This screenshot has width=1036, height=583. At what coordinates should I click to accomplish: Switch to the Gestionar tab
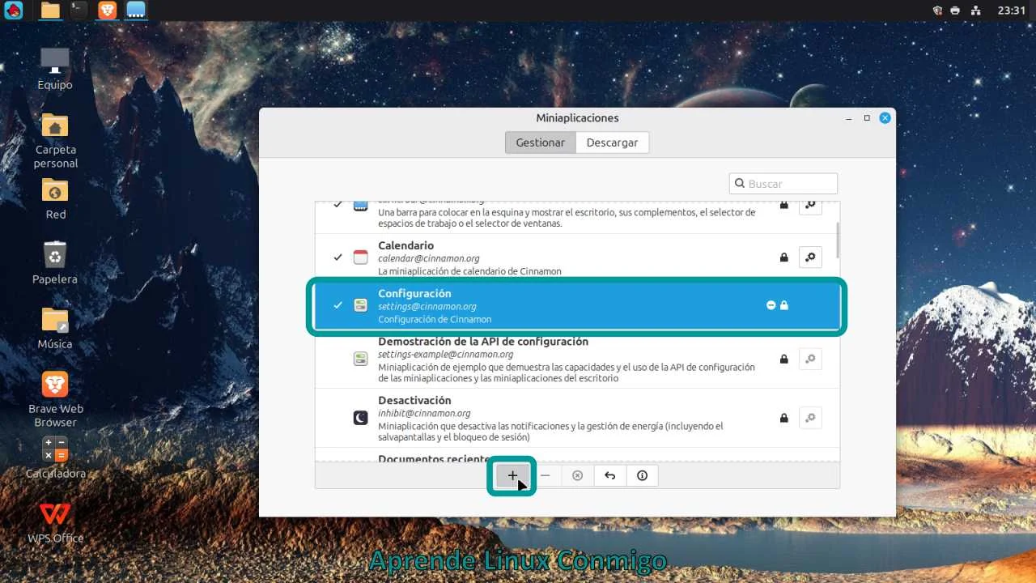pos(541,143)
